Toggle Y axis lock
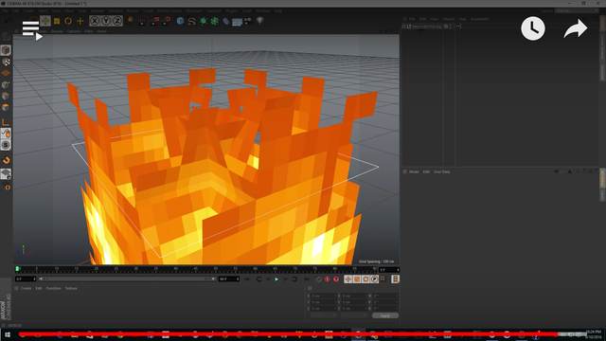The image size is (606, 341). [106, 21]
